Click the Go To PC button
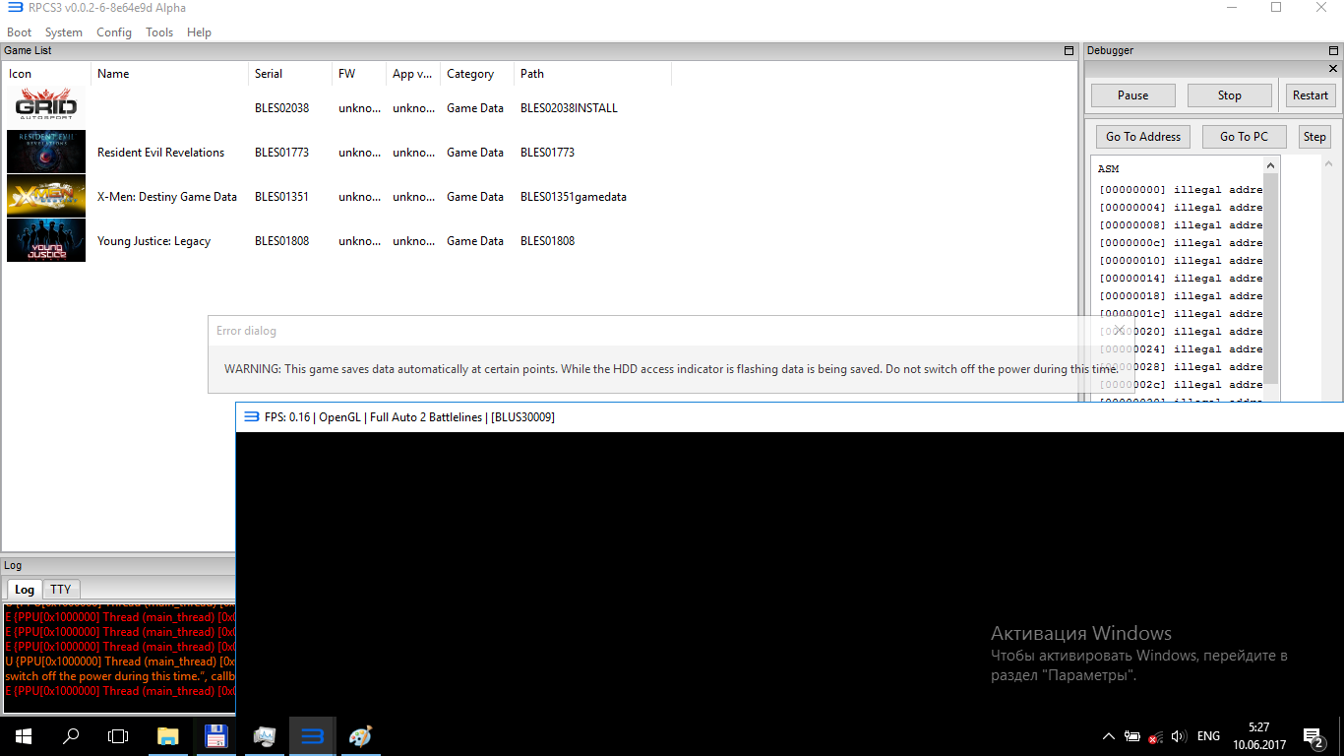This screenshot has width=1344, height=756. coord(1244,137)
